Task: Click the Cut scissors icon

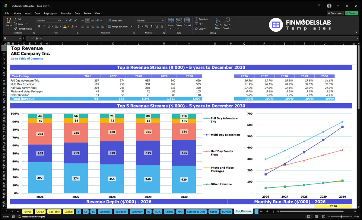Action: point(15,19)
